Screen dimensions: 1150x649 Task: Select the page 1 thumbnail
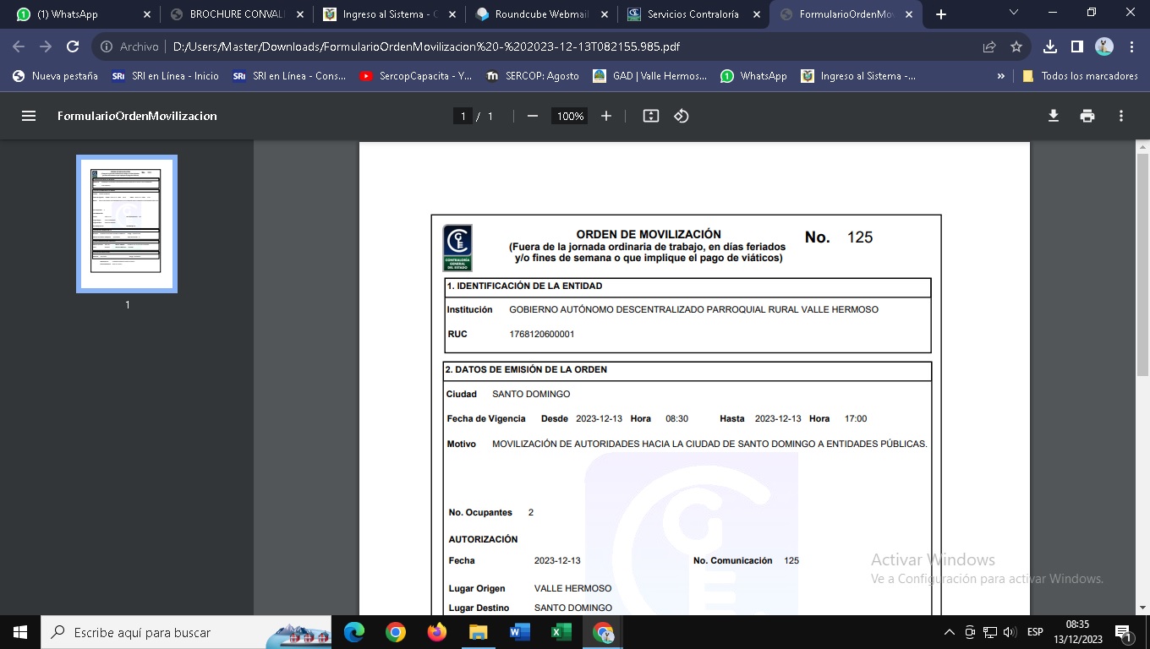click(x=127, y=223)
